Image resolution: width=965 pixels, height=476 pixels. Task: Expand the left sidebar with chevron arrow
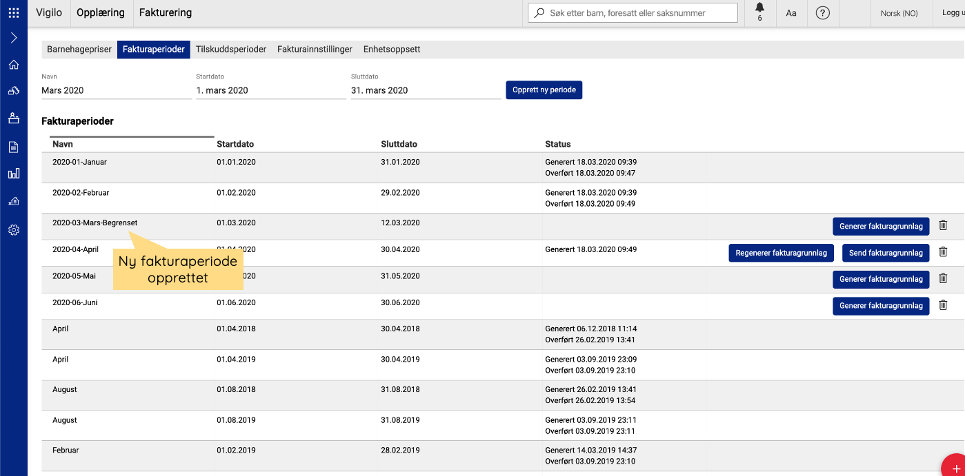click(x=14, y=38)
